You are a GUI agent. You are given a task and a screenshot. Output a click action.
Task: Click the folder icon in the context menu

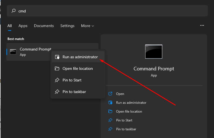[x=57, y=68]
